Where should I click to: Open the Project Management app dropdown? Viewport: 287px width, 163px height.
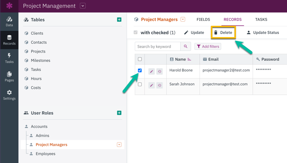click(x=83, y=6)
